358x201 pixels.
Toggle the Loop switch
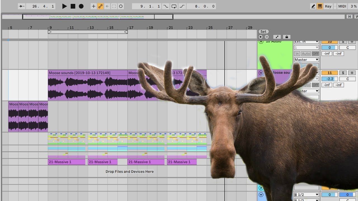(x=174, y=6)
